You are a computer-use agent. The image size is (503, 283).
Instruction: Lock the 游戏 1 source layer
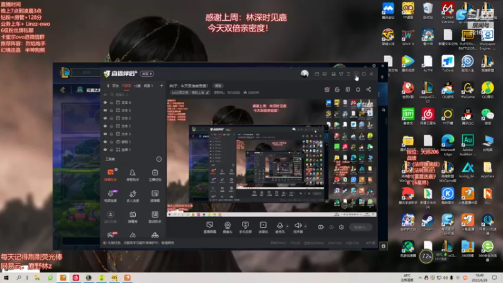pyautogui.click(x=112, y=142)
